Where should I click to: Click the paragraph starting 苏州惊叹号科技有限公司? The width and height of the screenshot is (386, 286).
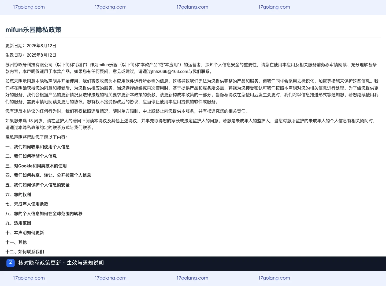pyautogui.click(x=192, y=68)
